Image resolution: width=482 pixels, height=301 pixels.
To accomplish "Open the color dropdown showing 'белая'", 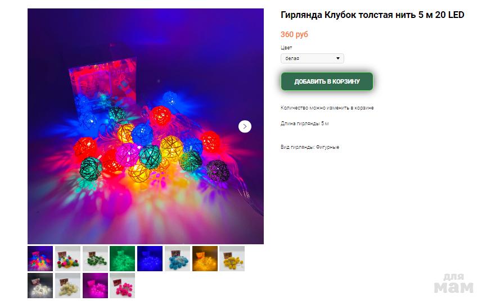I will 312,58.
